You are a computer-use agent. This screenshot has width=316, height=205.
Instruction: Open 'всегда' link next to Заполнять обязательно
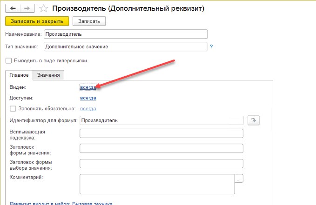tap(88, 109)
